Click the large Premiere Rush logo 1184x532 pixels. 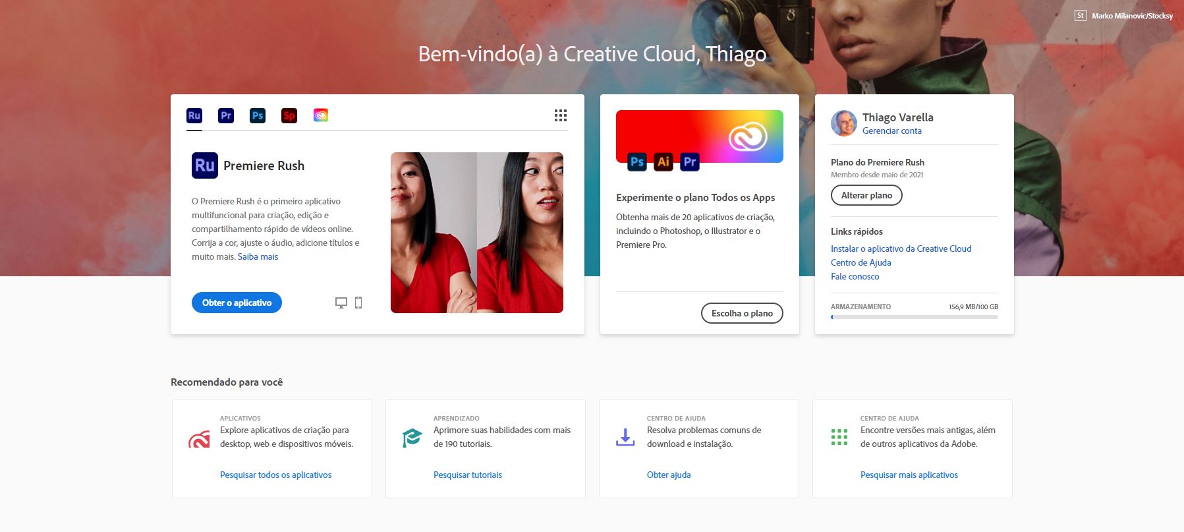coord(205,165)
